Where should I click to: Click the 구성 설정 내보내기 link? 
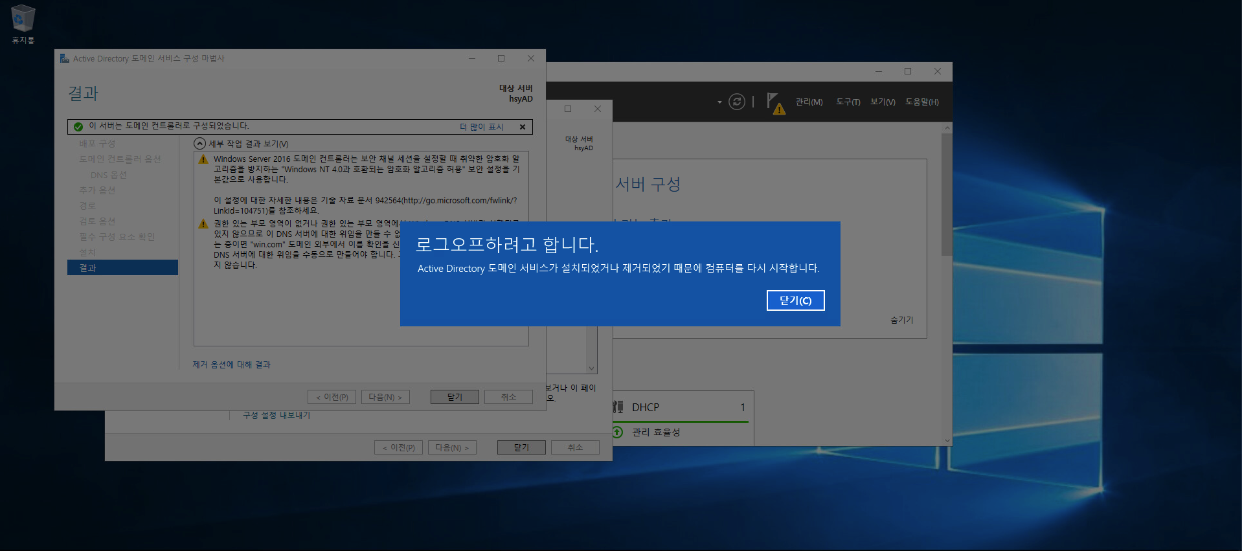click(x=277, y=415)
